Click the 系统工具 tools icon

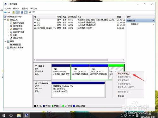tap(8, 20)
